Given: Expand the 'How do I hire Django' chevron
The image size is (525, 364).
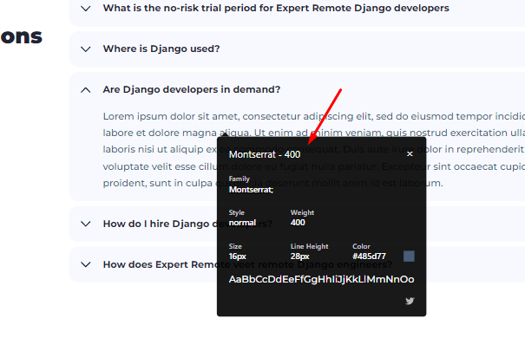Looking at the screenshot, I should [86, 224].
